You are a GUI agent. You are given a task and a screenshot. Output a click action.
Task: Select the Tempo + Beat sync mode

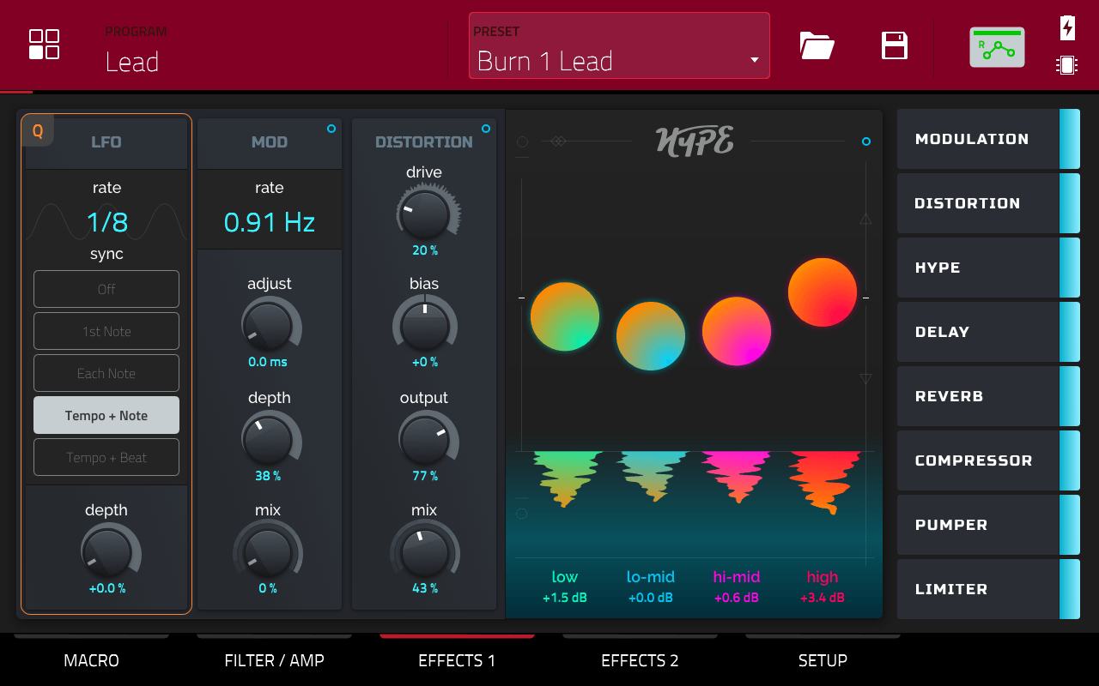coord(106,457)
